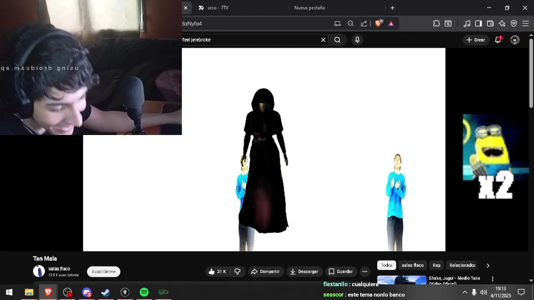534x300 pixels.
Task: Show hidden system tray icons chevron
Action: (465, 292)
